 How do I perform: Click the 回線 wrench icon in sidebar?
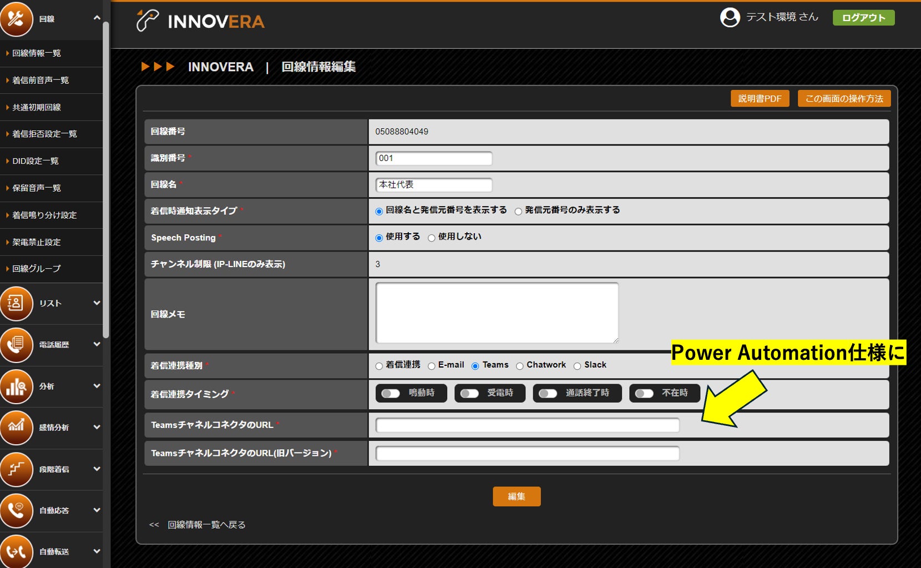pos(16,18)
